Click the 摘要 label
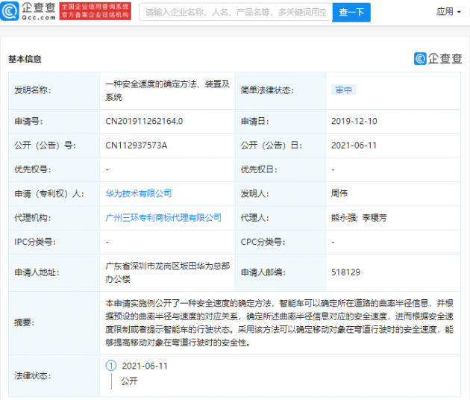 [25, 323]
